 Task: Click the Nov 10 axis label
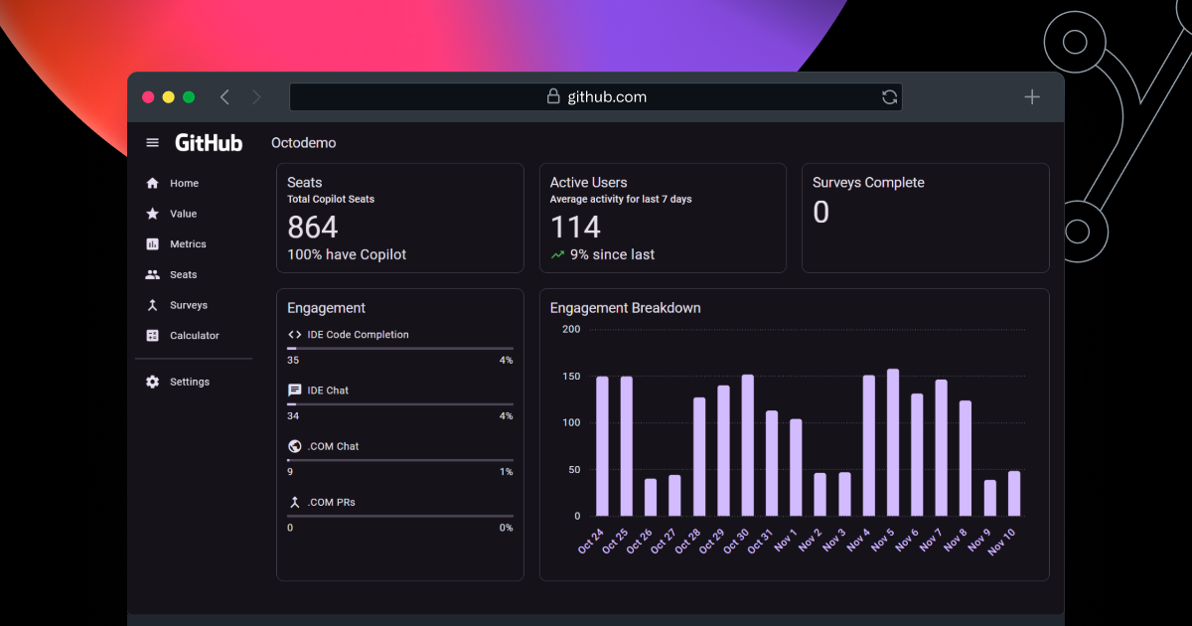[1004, 542]
